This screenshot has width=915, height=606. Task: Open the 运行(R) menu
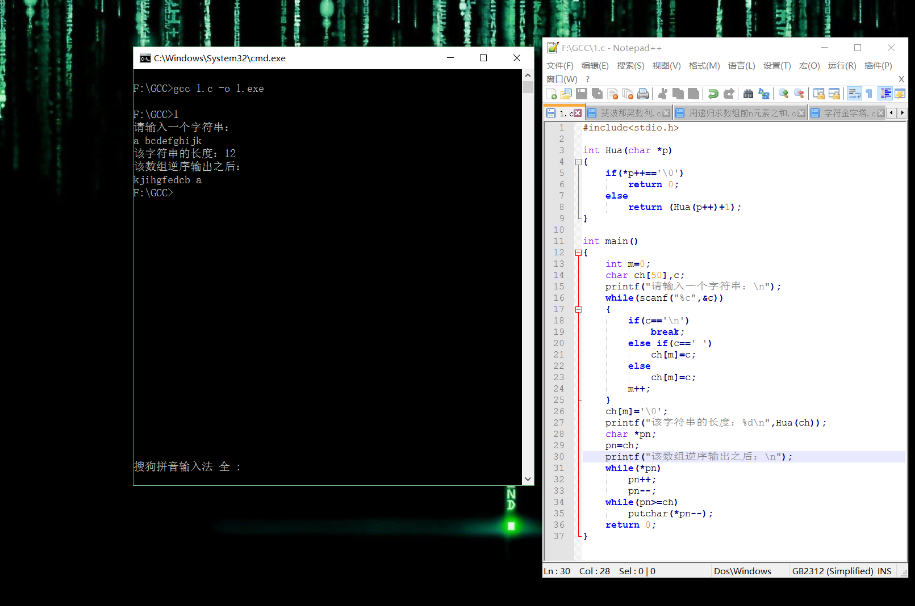pos(842,66)
